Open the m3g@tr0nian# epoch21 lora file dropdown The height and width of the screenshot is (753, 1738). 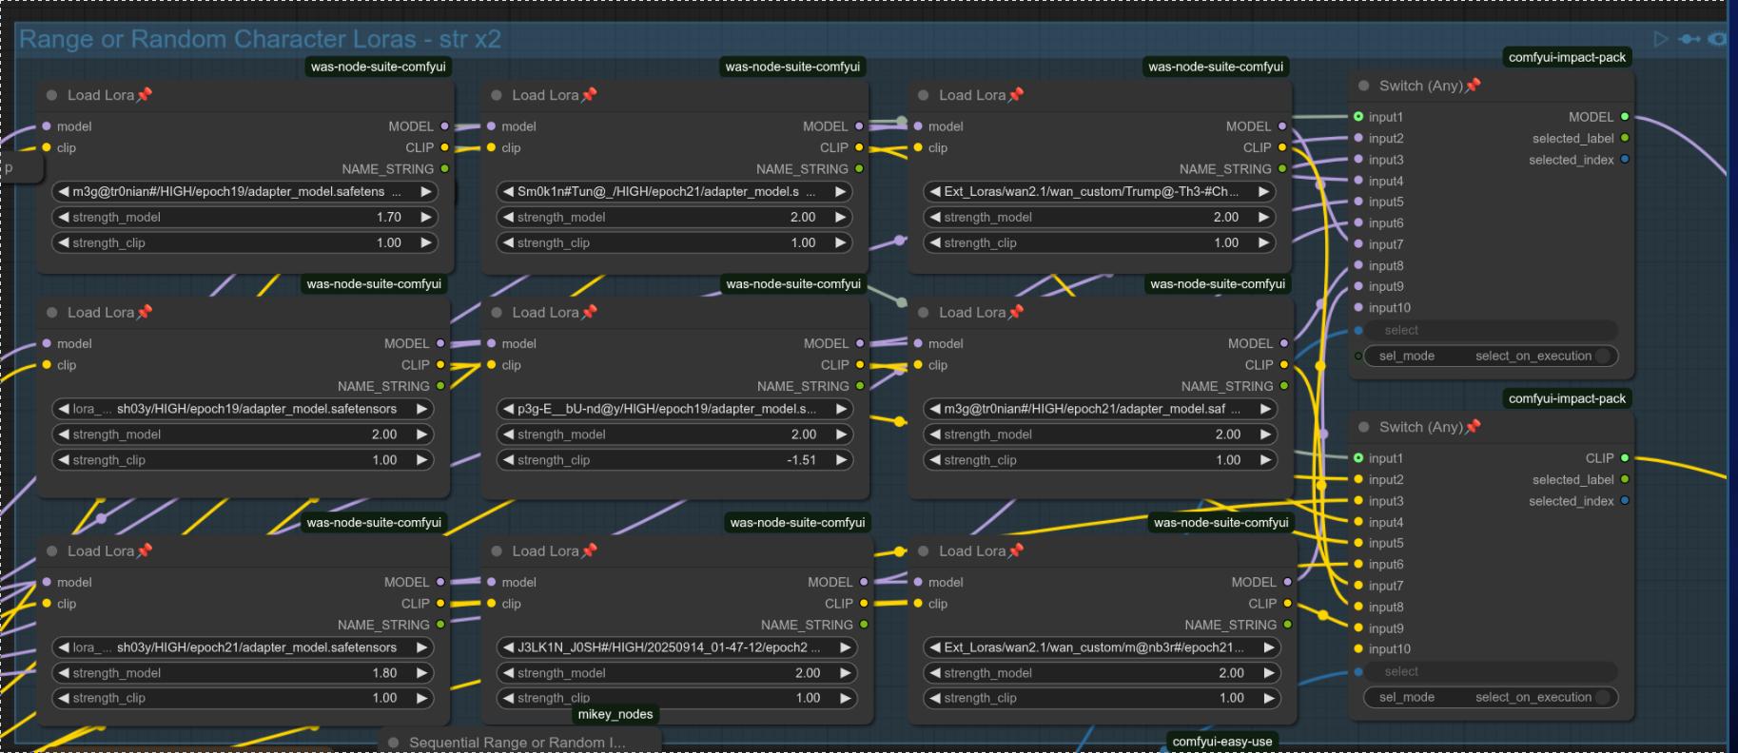(1100, 409)
